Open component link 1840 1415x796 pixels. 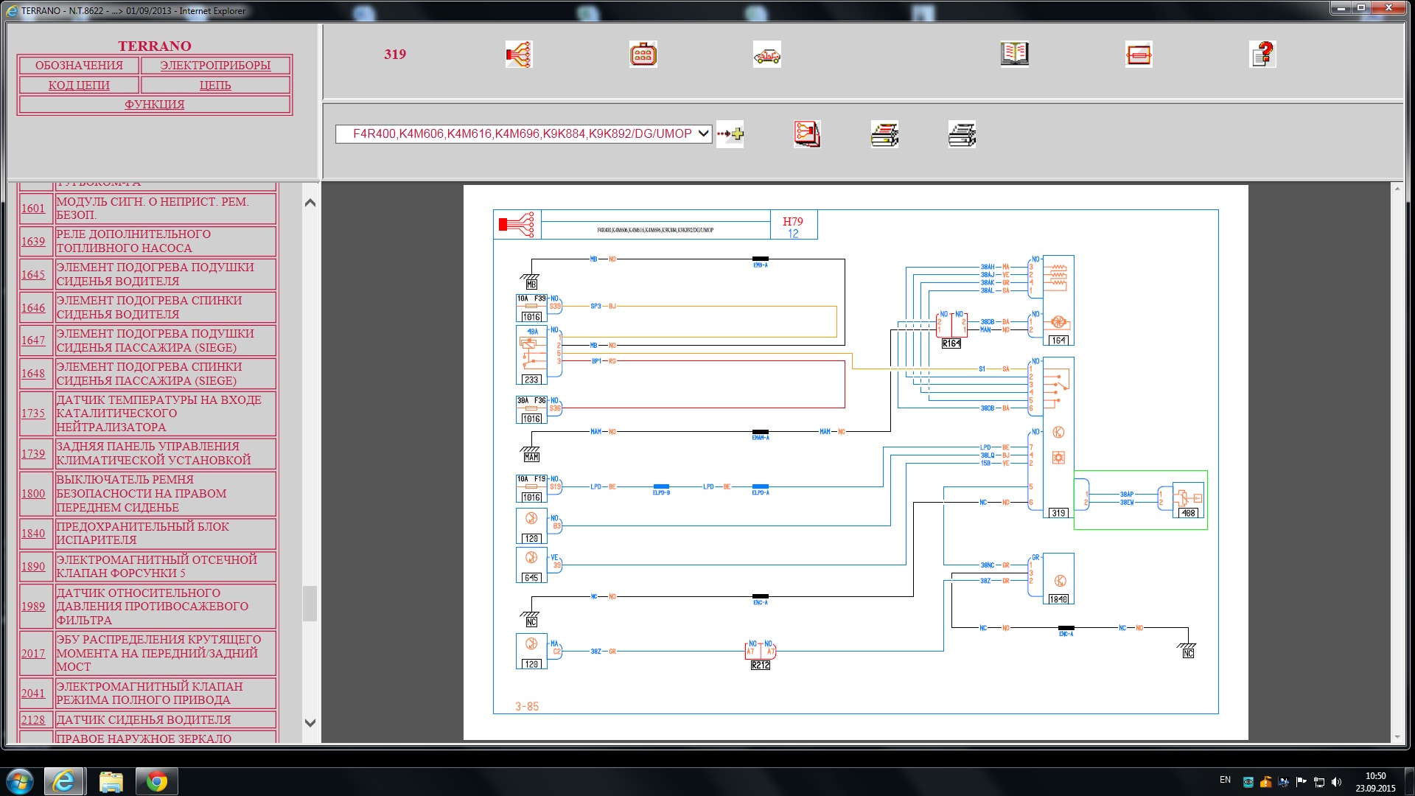point(33,534)
